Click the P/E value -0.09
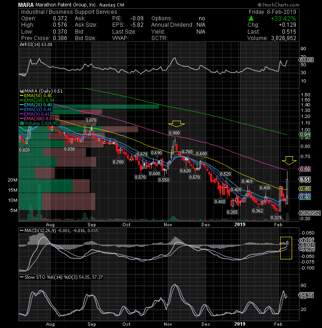Viewport: 322px width, 328px height. (x=137, y=18)
